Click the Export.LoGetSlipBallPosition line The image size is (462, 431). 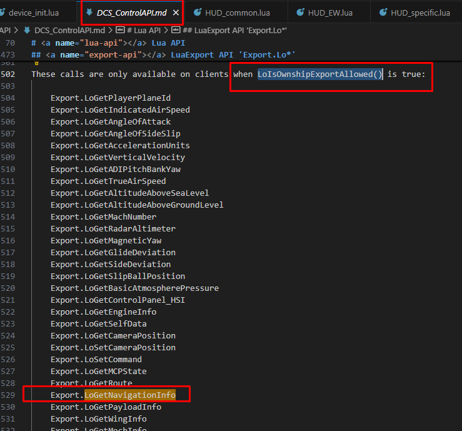click(118, 276)
